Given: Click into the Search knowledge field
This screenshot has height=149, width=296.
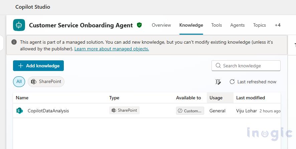Looking at the screenshot, I should tap(246, 66).
